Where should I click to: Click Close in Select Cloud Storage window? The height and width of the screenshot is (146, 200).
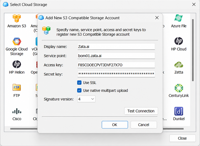coord(182,138)
